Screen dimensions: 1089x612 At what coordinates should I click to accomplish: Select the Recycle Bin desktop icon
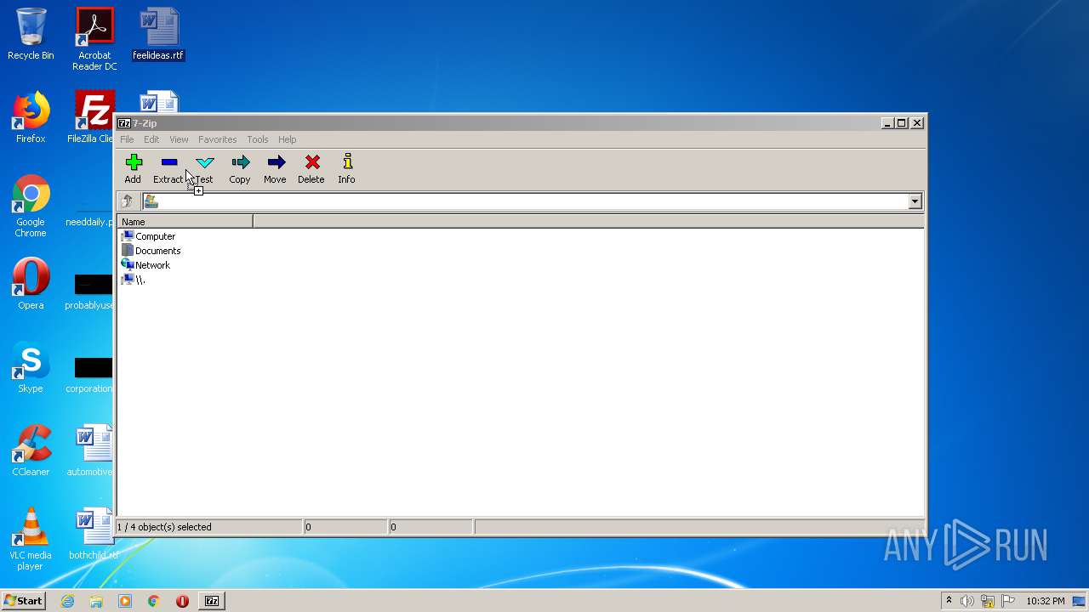click(31, 34)
